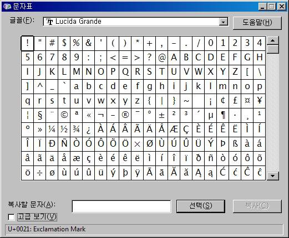Image resolution: width=289 pixels, height=238 pixels.
Task: Pick the pilcrow ¶ paragraph character
Action: [223, 115]
